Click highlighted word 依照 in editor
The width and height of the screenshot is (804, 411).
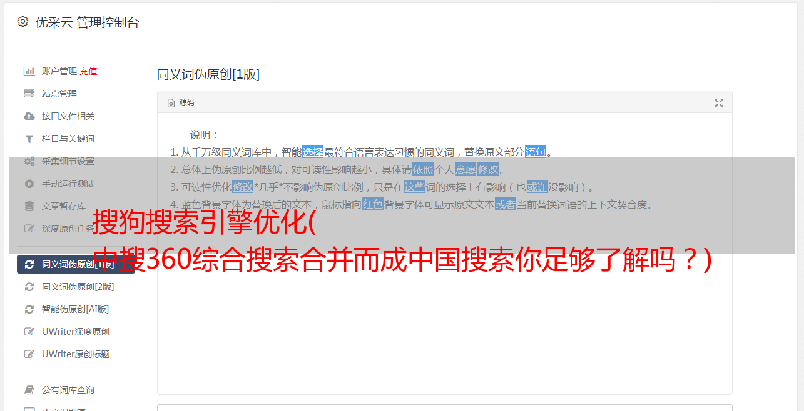[x=423, y=169]
